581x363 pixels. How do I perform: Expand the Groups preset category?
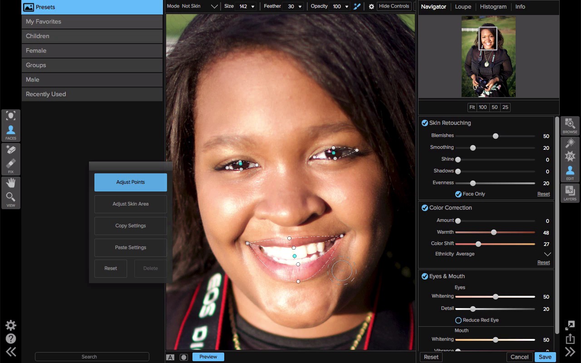92,65
